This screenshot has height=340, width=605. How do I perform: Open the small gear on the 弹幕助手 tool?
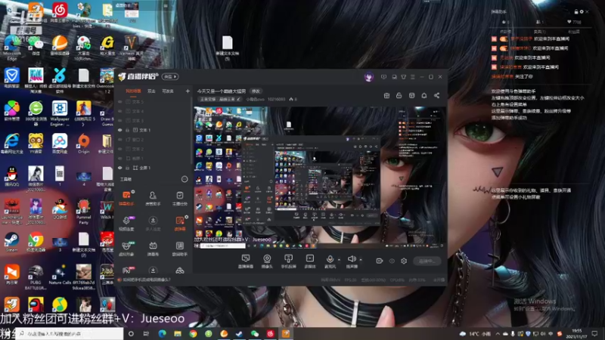[133, 192]
